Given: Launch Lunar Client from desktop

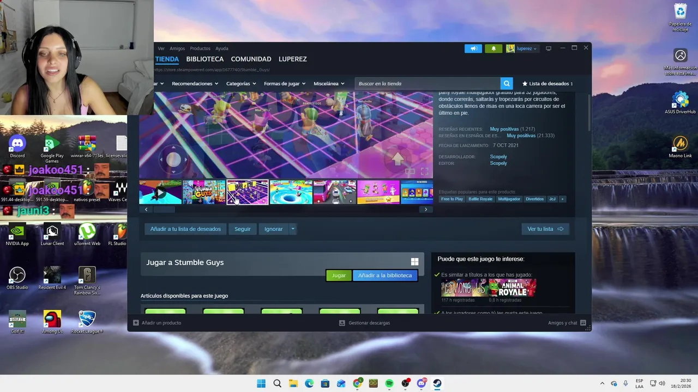Looking at the screenshot, I should tap(52, 235).
